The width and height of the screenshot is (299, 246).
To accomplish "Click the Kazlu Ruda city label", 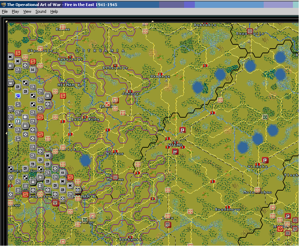I will click(x=85, y=119).
